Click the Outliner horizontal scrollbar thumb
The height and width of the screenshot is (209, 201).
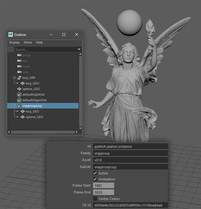tap(43, 132)
